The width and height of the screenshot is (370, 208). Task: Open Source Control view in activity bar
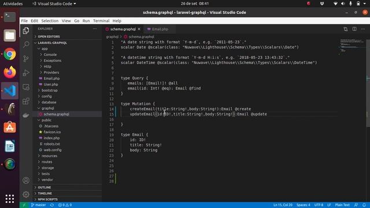coord(26,58)
